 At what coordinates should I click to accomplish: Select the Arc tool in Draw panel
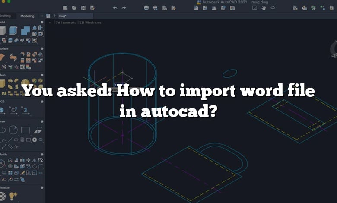[3, 130]
